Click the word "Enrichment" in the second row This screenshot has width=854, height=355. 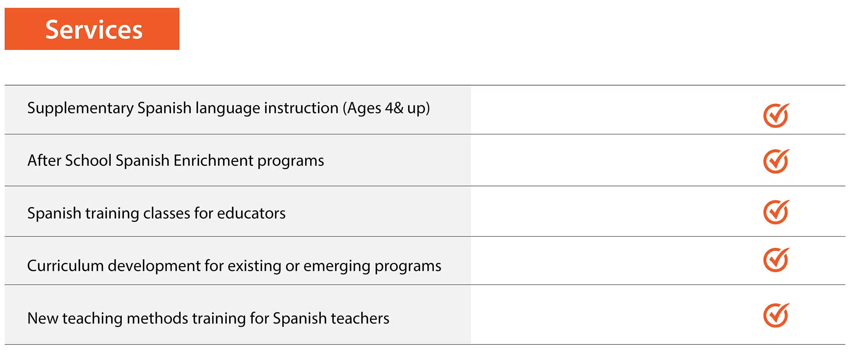point(213,161)
